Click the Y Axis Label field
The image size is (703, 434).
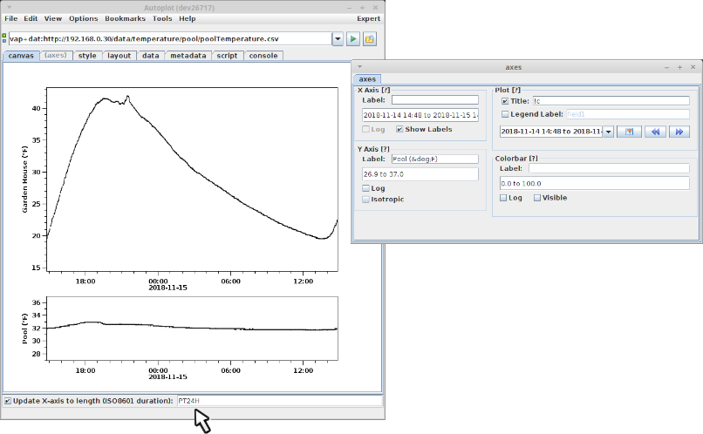[435, 159]
